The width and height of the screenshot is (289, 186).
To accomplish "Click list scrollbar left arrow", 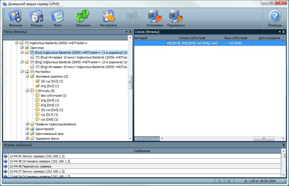I will pos(162,139).
